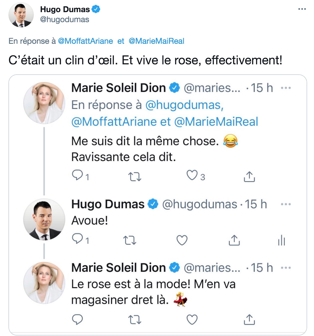
Task: Open more options on the "Avoue!" tweet
Action: [286, 204]
